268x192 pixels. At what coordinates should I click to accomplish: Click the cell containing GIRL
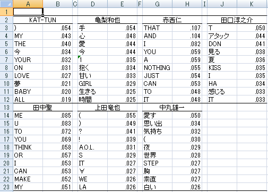pyautogui.click(x=92, y=83)
